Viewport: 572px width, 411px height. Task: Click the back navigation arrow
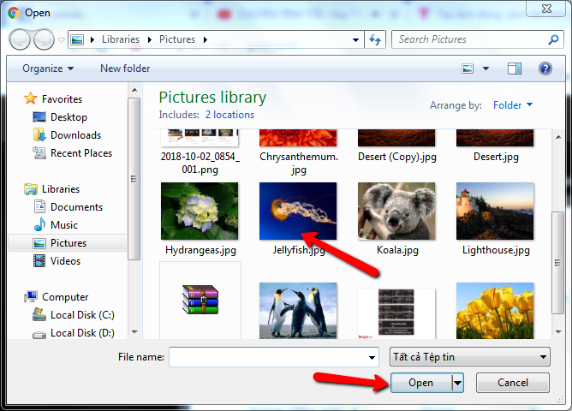coord(20,39)
